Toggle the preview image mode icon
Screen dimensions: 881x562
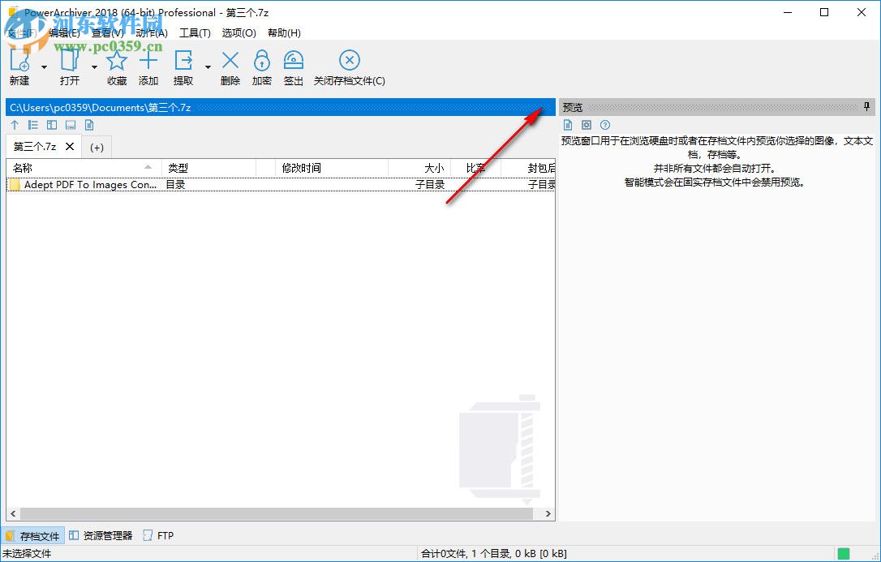[586, 124]
